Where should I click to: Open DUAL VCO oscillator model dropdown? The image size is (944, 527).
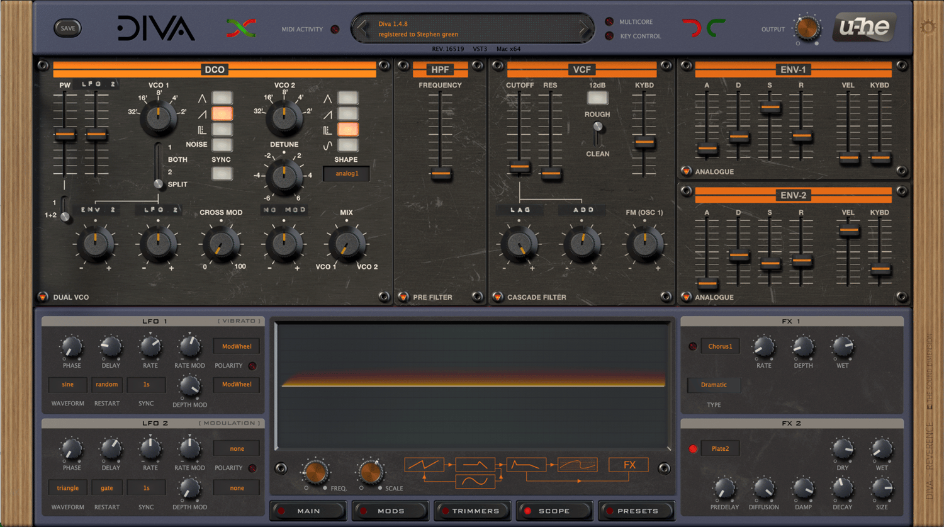point(43,297)
